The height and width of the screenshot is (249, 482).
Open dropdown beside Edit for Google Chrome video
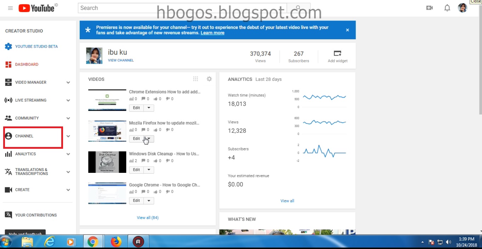149,200
